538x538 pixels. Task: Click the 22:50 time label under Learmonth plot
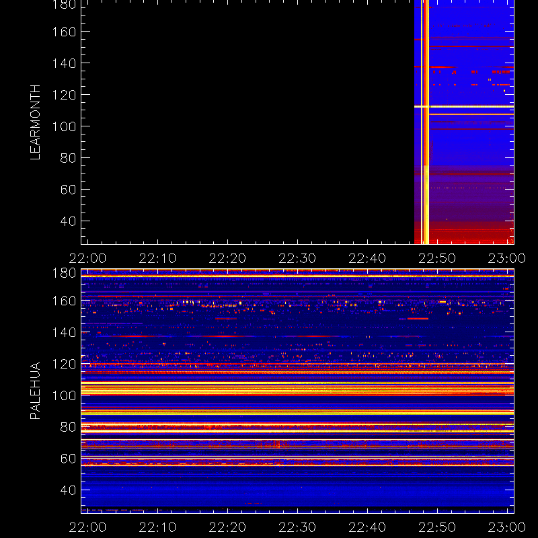[x=437, y=258]
